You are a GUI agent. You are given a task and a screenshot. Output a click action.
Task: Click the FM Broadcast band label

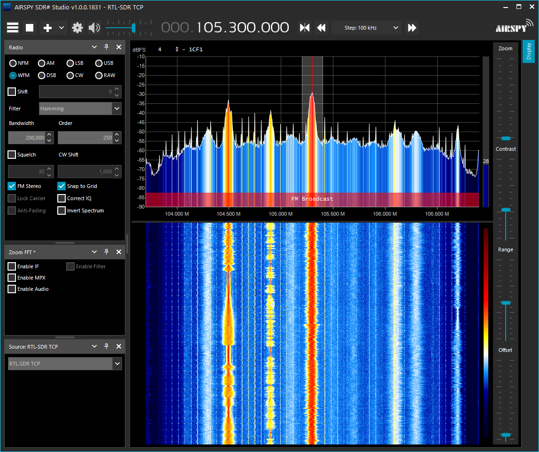coord(312,199)
